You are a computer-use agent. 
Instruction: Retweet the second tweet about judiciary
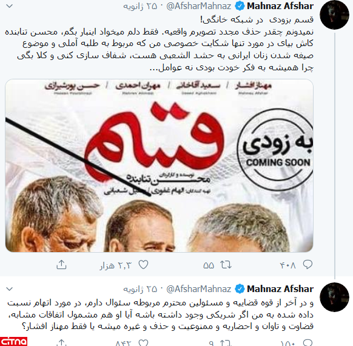pos(226,343)
